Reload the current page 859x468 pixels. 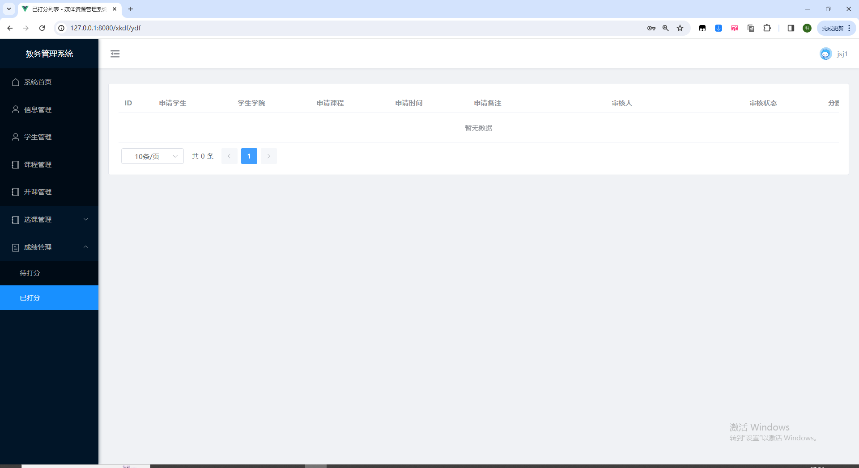click(x=42, y=28)
